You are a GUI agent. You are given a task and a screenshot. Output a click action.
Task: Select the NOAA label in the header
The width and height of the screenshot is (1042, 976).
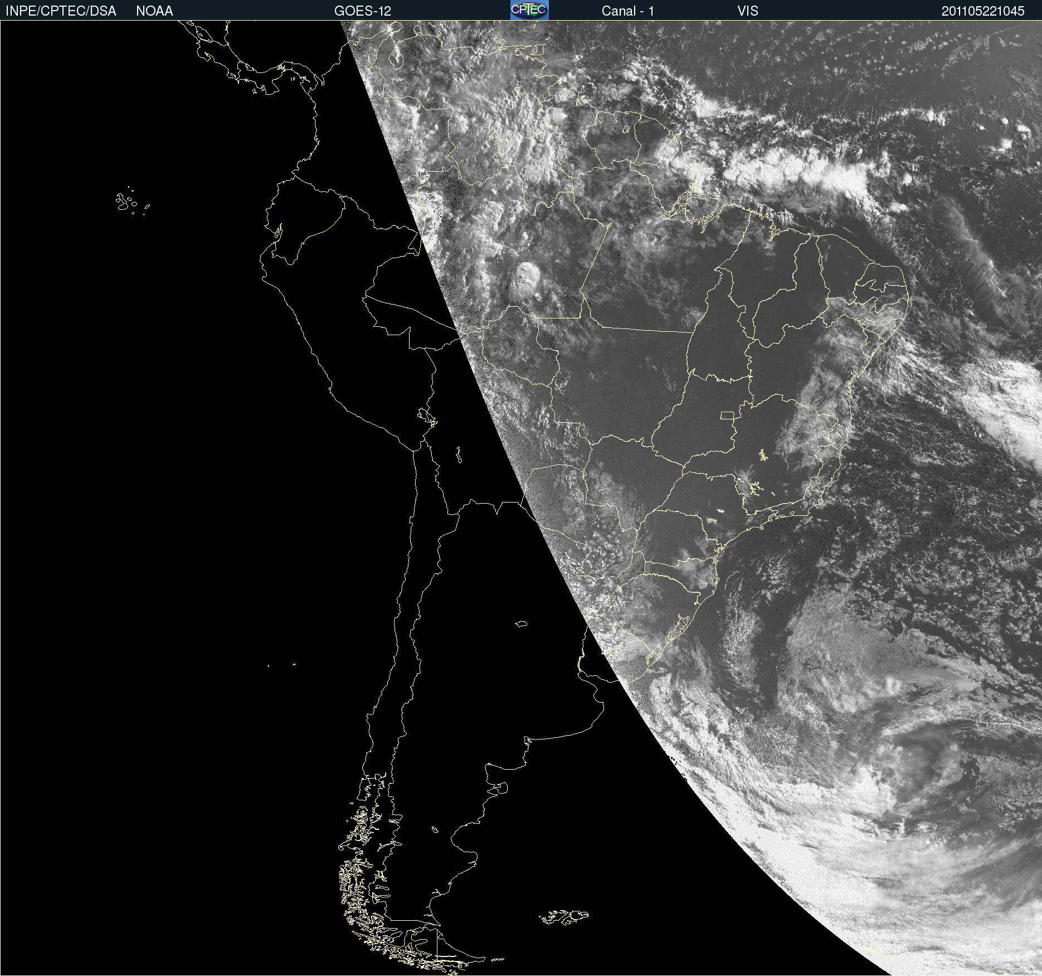(154, 11)
